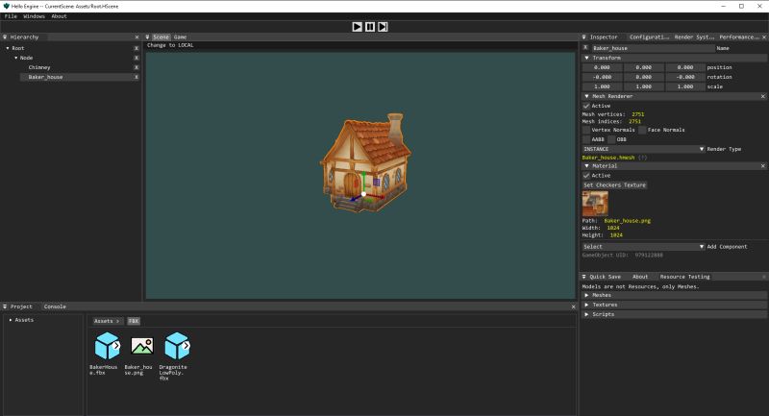Expand the Scripts resource list
The height and width of the screenshot is (416, 769).
click(674, 314)
